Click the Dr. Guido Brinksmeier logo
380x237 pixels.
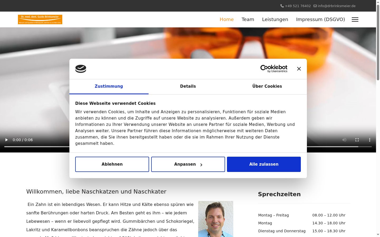click(40, 19)
